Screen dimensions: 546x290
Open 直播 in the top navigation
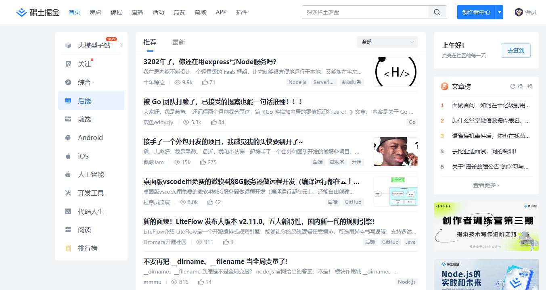click(x=137, y=12)
